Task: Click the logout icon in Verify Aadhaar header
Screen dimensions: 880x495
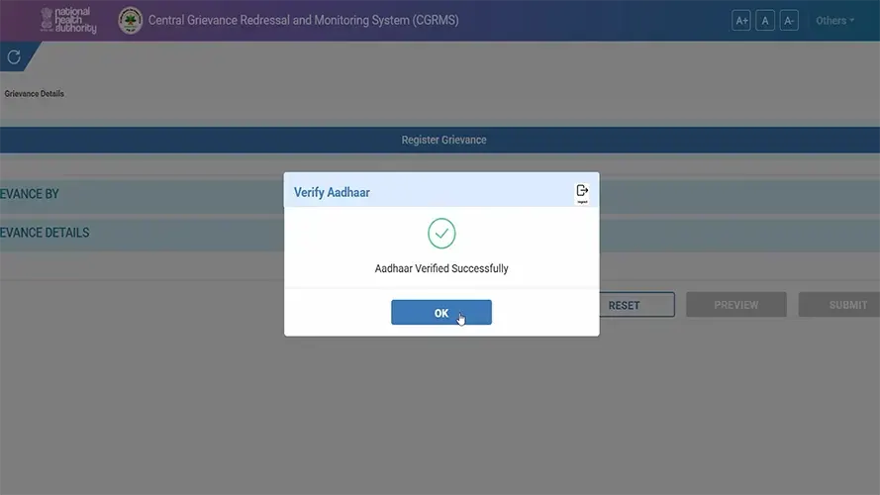Action: coord(582,193)
